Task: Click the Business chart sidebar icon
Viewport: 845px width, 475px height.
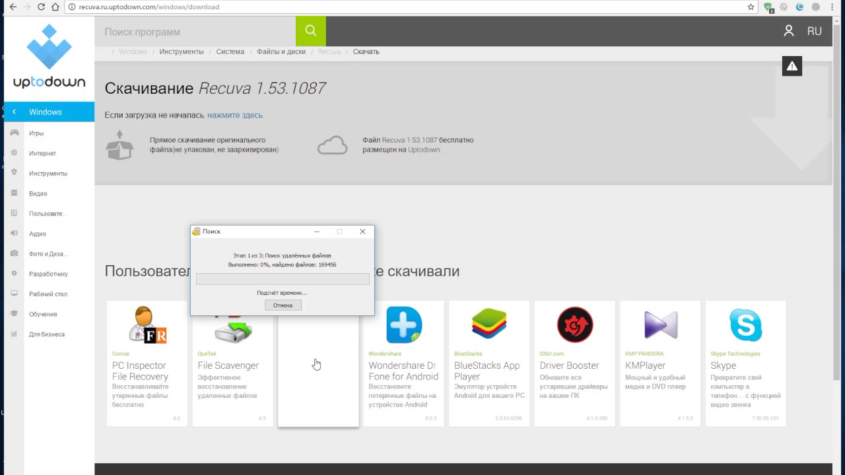Action: pyautogui.click(x=15, y=334)
